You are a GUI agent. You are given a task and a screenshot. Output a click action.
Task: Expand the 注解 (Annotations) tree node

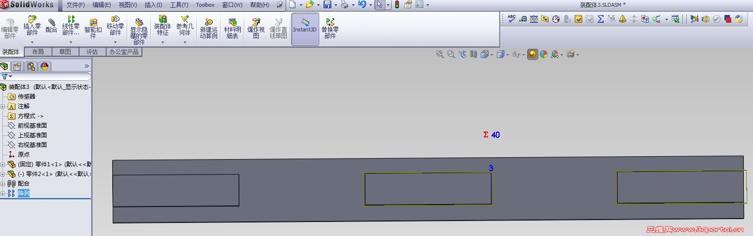pyautogui.click(x=3, y=106)
